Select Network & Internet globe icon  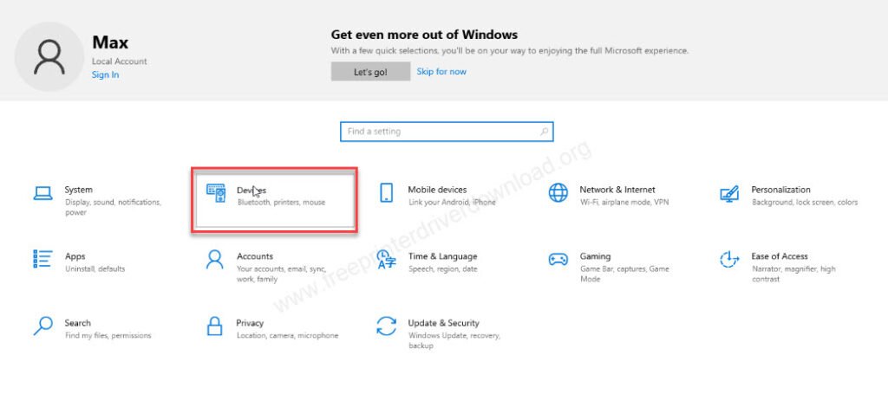coord(558,193)
